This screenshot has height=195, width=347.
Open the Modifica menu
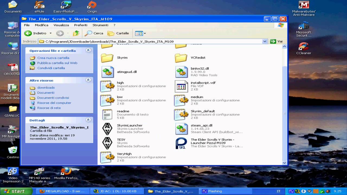(x=41, y=25)
